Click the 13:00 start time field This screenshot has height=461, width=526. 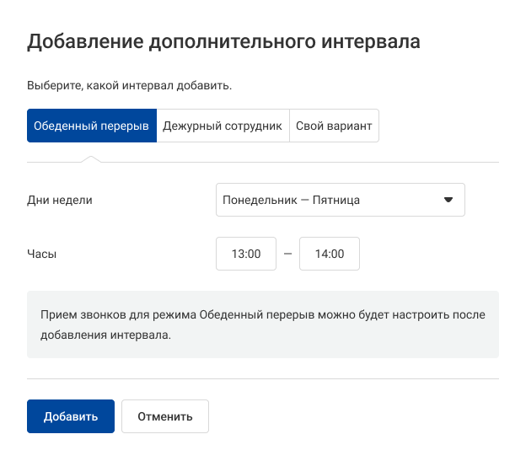246,254
